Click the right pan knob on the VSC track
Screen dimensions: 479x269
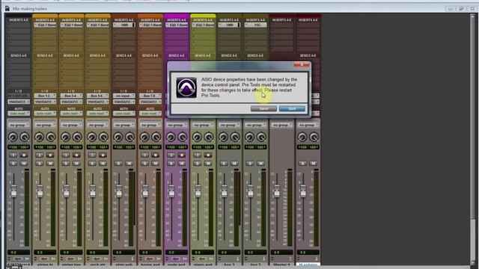pyautogui.click(x=261, y=137)
